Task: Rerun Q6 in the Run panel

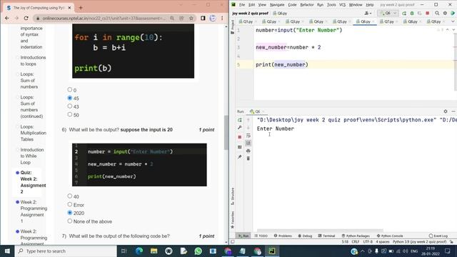Action: 240,120
